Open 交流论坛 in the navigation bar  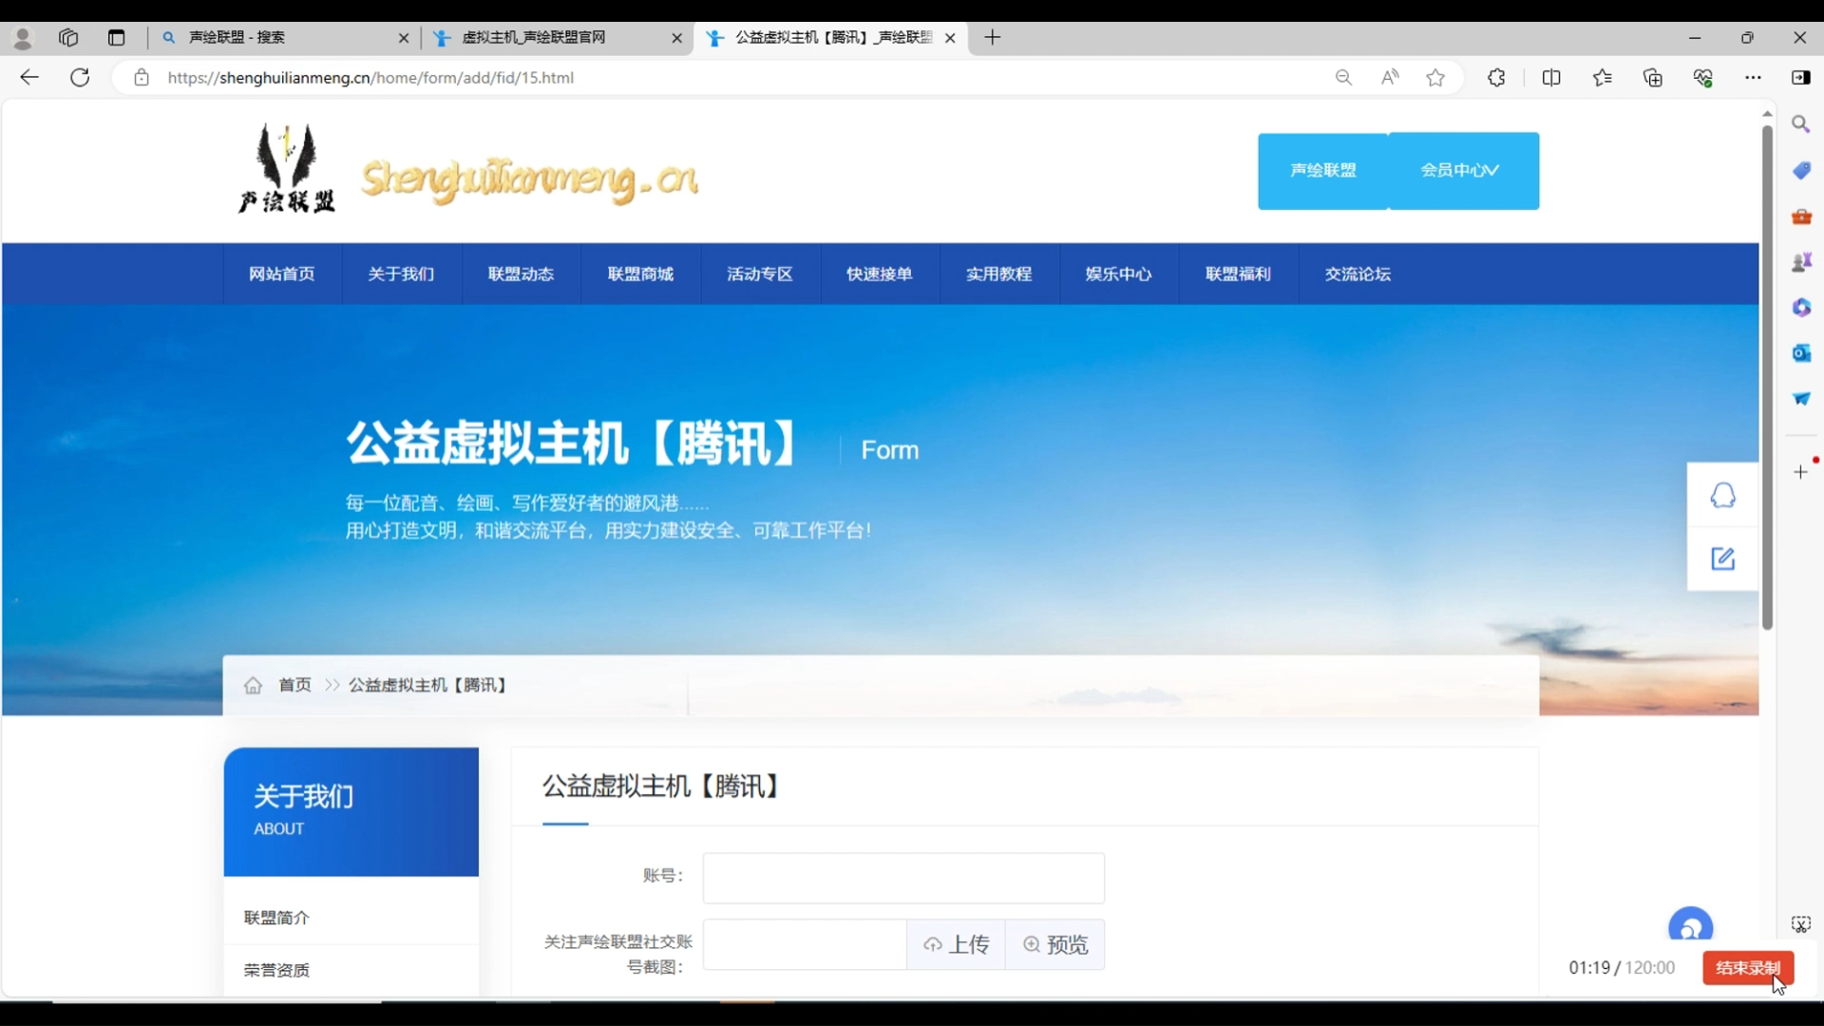pyautogui.click(x=1358, y=274)
